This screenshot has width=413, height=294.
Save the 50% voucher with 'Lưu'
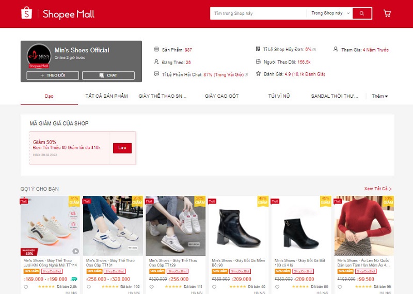pos(122,148)
